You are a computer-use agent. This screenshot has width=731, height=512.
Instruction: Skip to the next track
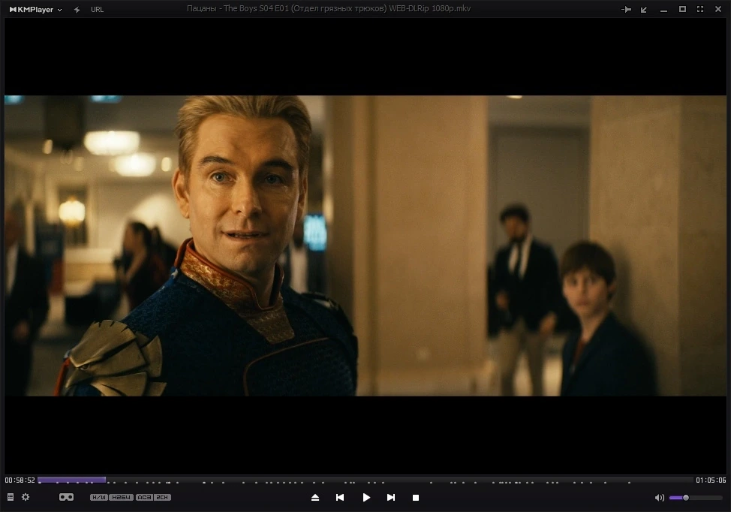point(391,498)
